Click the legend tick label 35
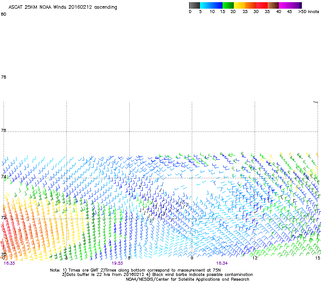The width and height of the screenshot is (321, 282). tap(267, 12)
